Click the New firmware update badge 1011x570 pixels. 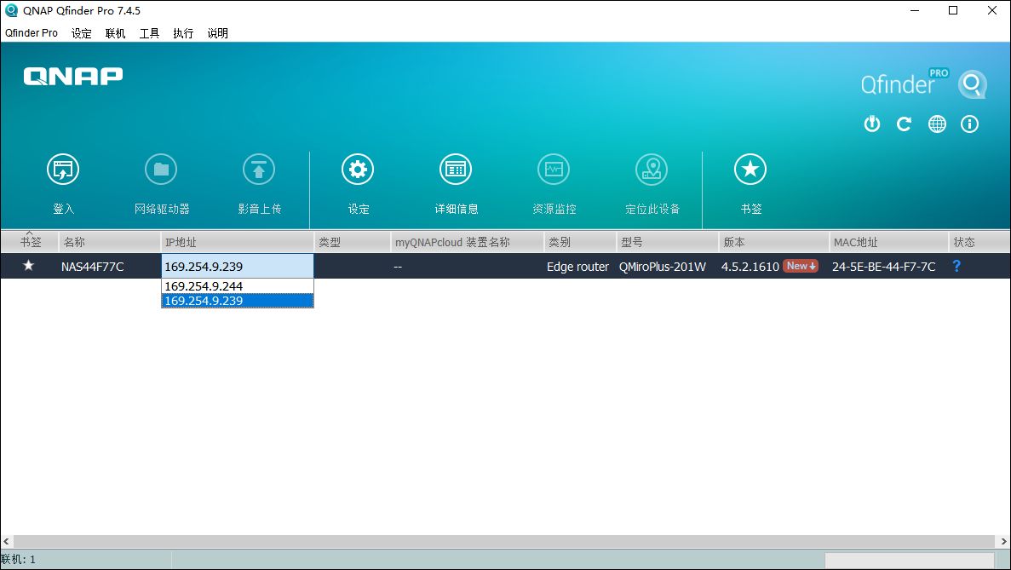(x=801, y=266)
